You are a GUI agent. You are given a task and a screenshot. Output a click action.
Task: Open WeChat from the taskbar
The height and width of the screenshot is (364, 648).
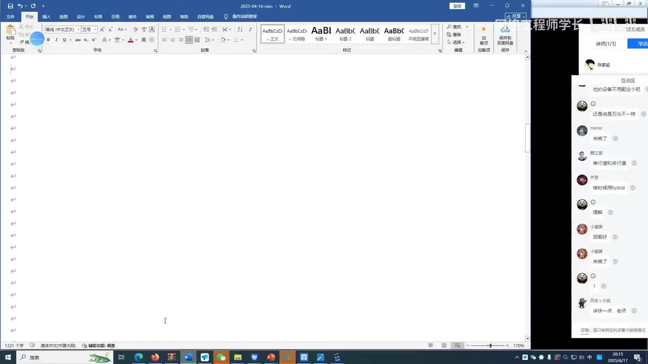221,357
